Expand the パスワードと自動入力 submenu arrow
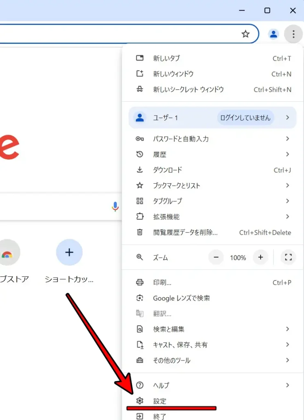 [288, 139]
